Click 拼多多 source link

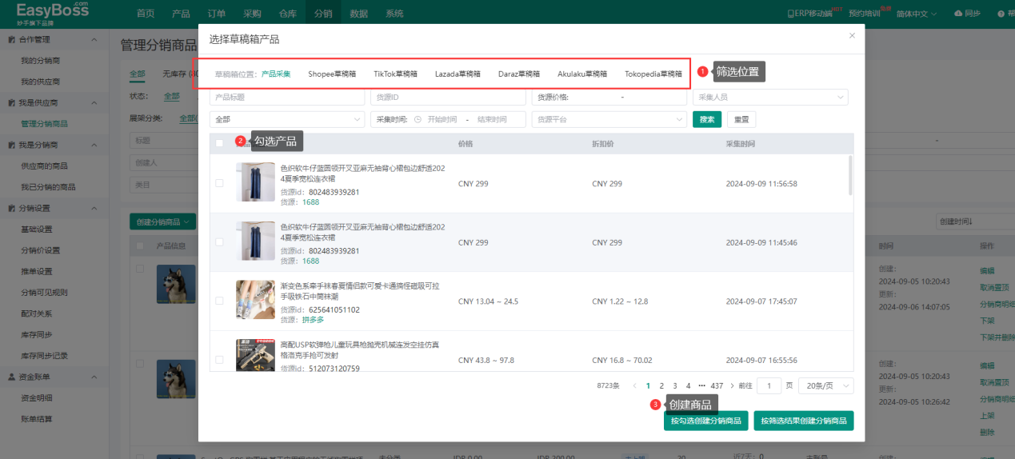[x=313, y=320]
